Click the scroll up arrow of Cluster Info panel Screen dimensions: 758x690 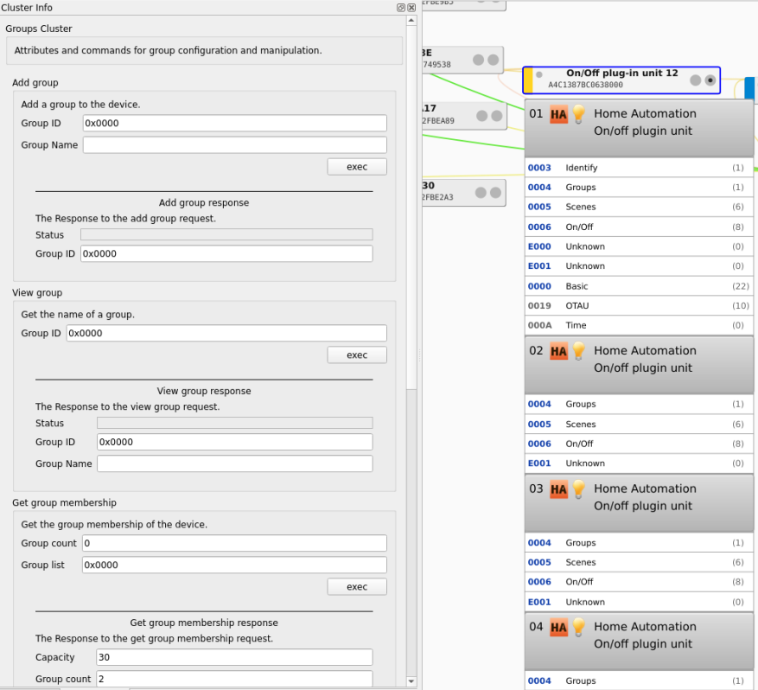click(x=411, y=21)
